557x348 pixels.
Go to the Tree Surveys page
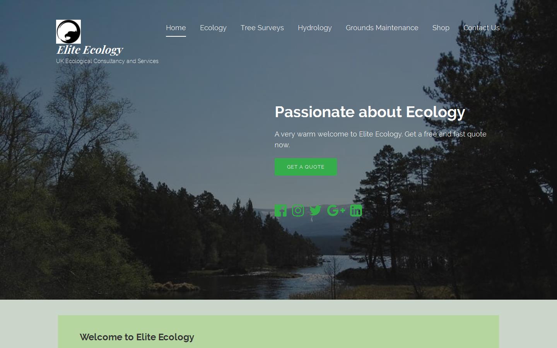[262, 28]
